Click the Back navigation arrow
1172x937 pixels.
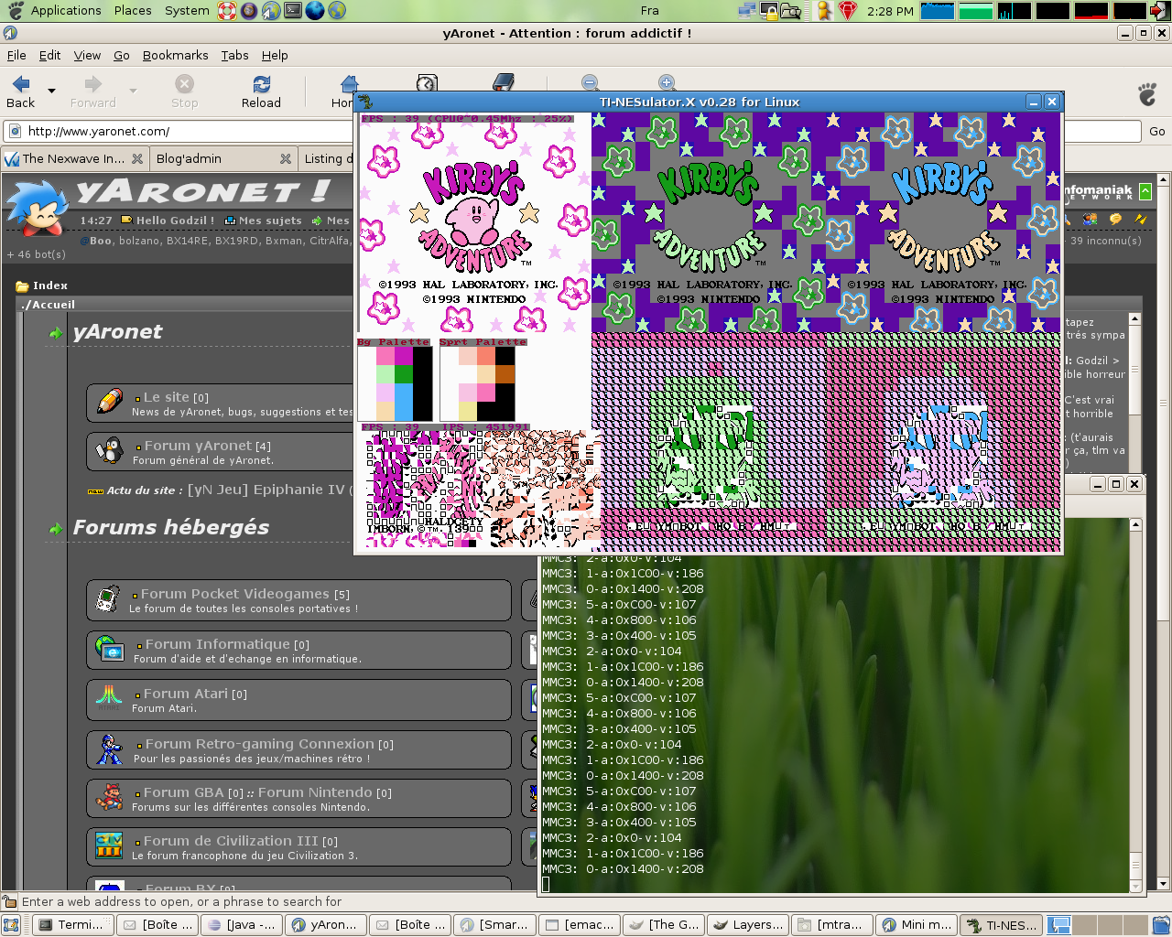20,92
